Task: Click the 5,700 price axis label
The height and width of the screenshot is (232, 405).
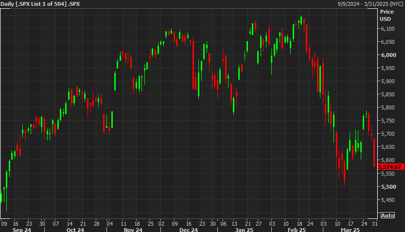Action: click(x=387, y=134)
